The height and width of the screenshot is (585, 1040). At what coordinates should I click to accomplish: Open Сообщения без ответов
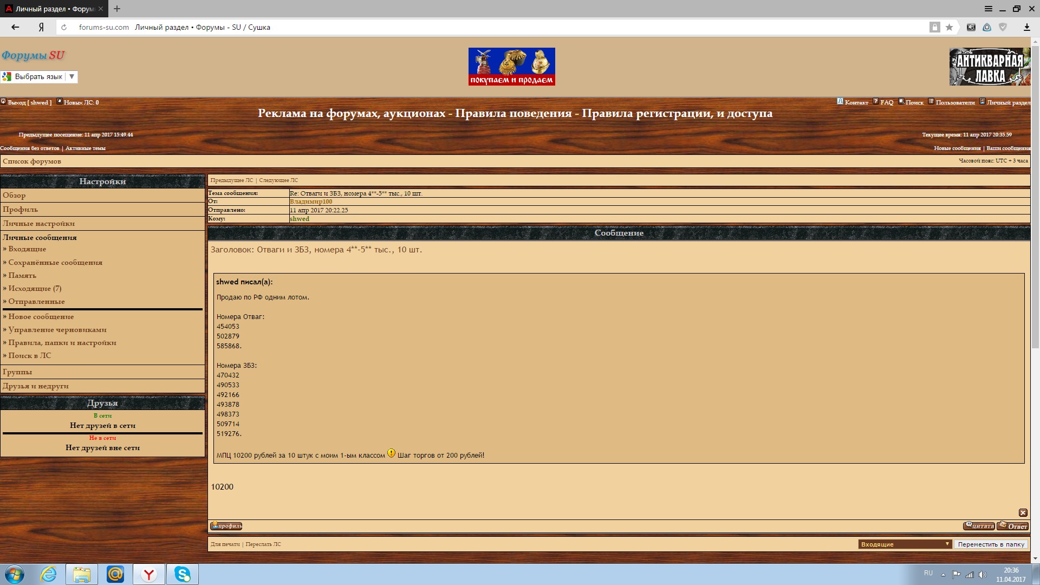pyautogui.click(x=30, y=148)
